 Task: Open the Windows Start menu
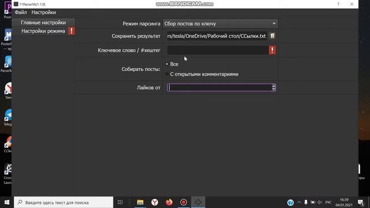pyautogui.click(x=7, y=202)
